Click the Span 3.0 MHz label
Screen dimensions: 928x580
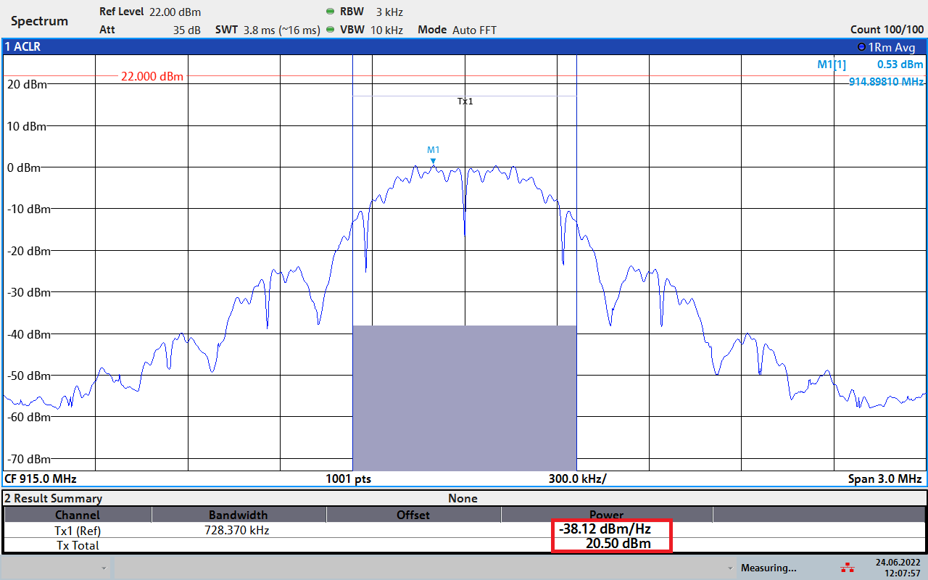pos(884,479)
